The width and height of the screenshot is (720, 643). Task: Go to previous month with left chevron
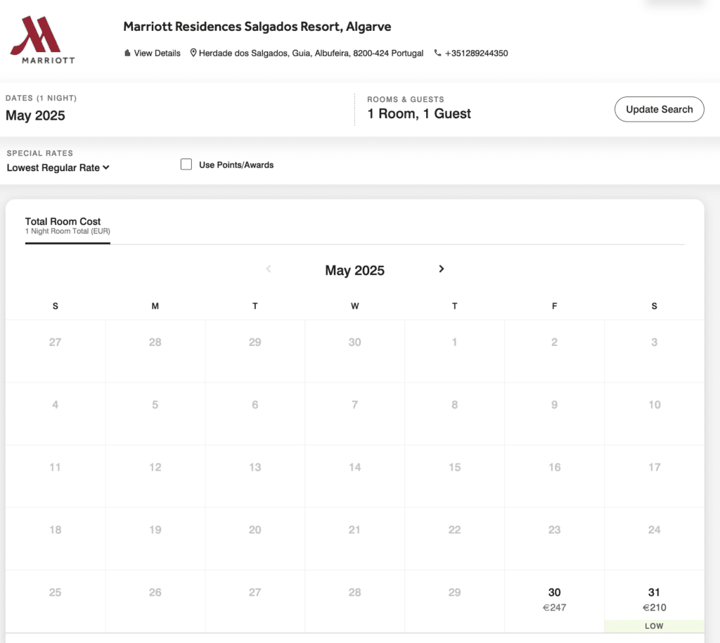tap(269, 269)
